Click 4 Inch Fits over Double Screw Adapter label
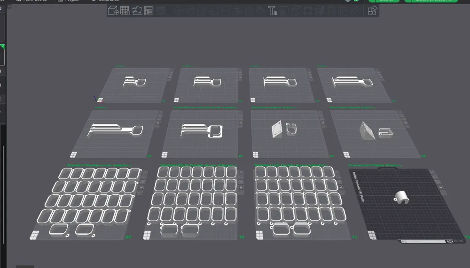 click(x=206, y=107)
